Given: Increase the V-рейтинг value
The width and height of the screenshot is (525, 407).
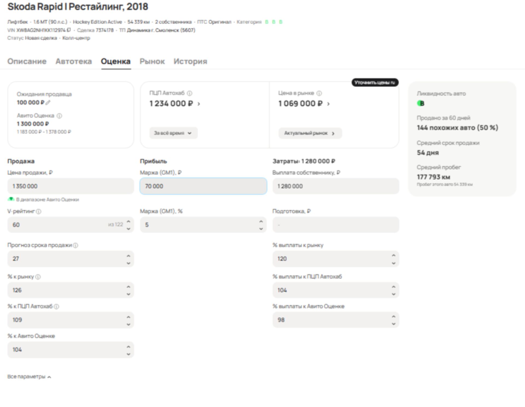Looking at the screenshot, I should (129, 221).
